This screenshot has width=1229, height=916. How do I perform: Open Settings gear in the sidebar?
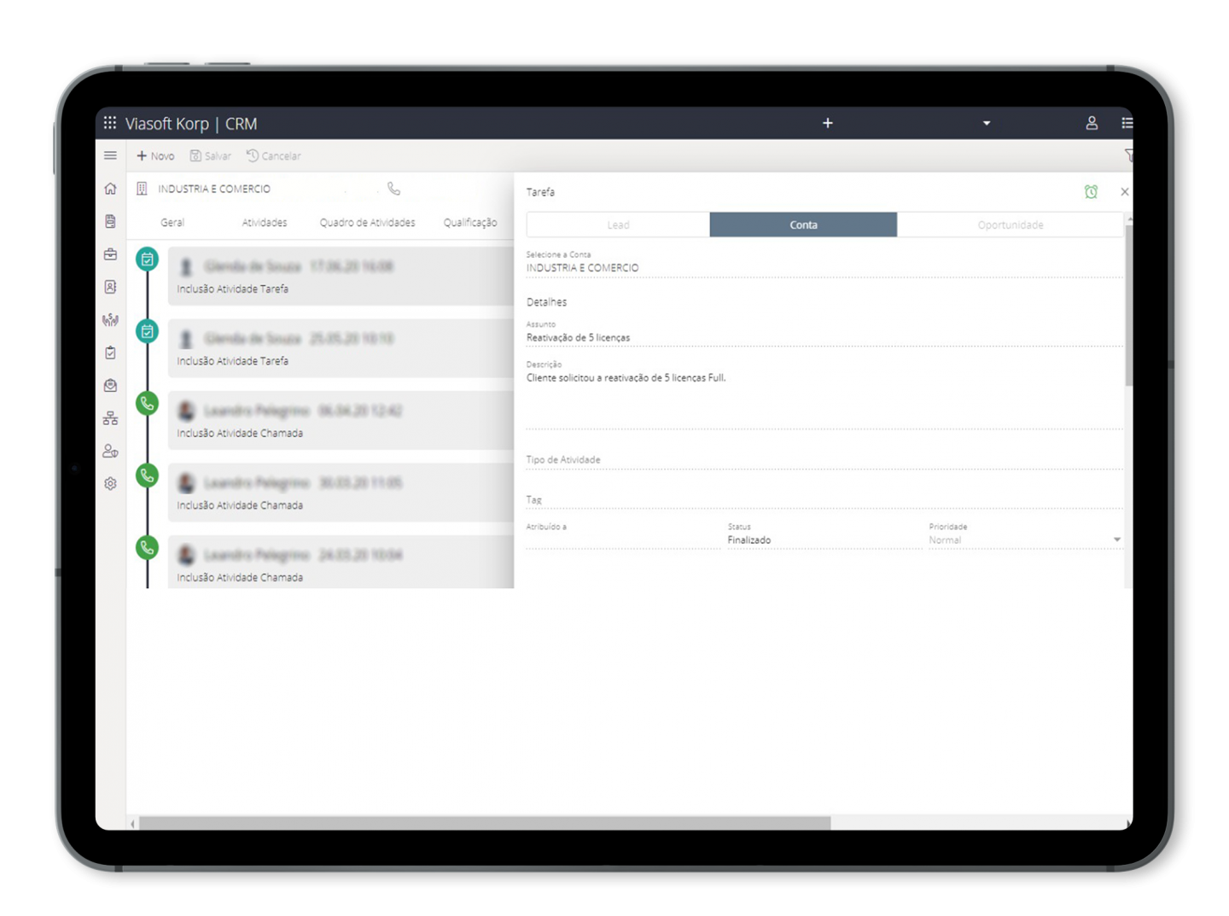point(110,484)
